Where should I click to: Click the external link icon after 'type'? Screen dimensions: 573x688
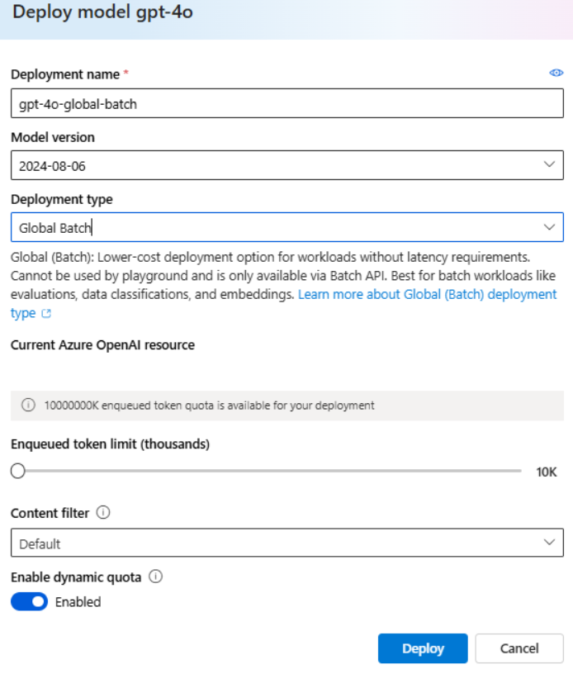coord(46,314)
